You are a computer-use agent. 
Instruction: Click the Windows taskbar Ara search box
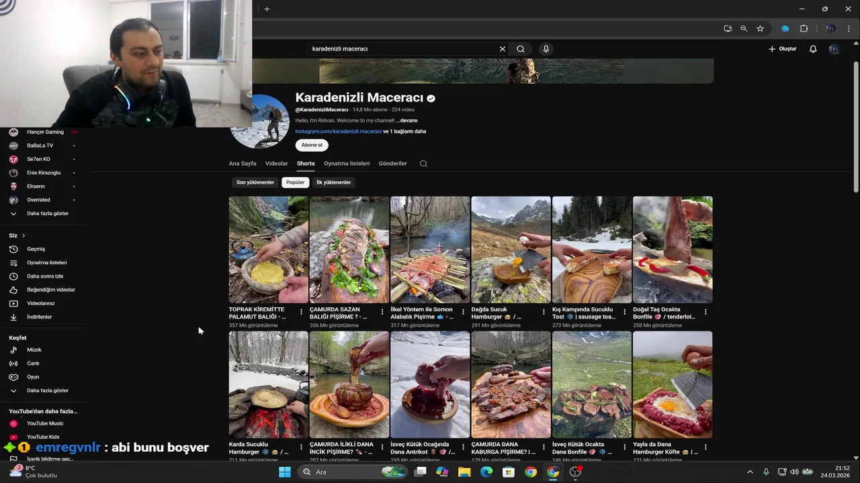pyautogui.click(x=352, y=472)
